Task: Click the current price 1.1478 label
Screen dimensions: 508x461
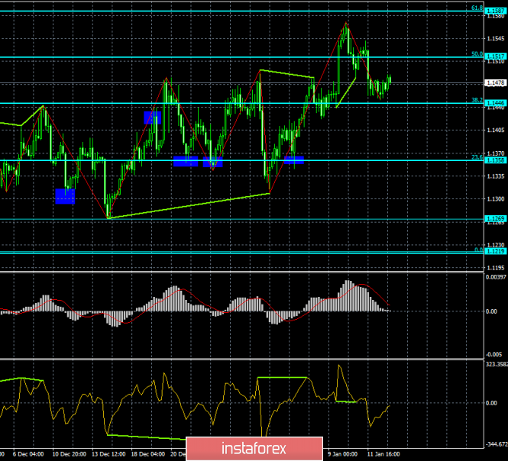Action: point(496,82)
